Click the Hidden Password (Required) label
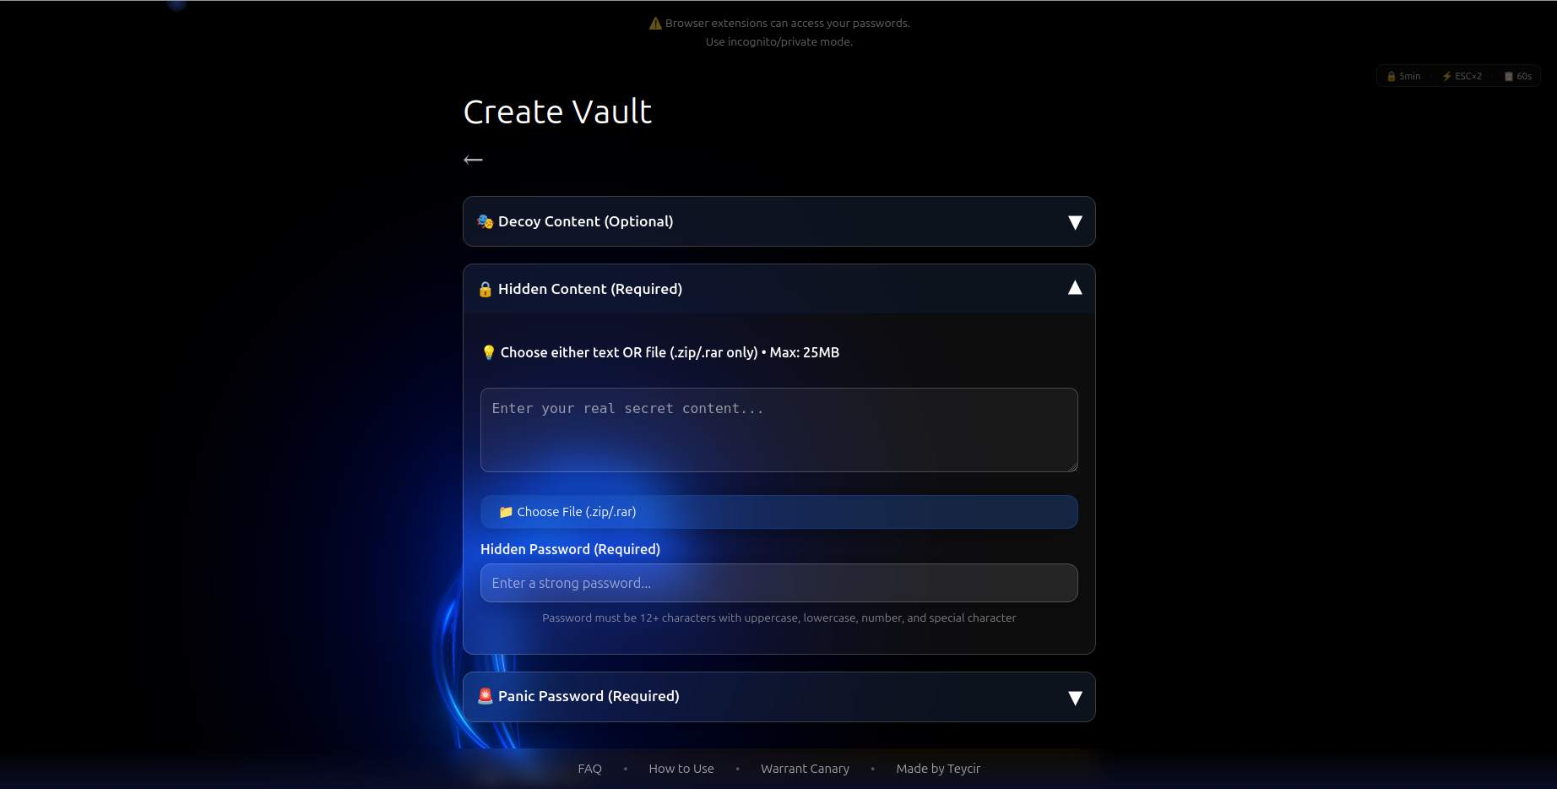 (x=570, y=549)
